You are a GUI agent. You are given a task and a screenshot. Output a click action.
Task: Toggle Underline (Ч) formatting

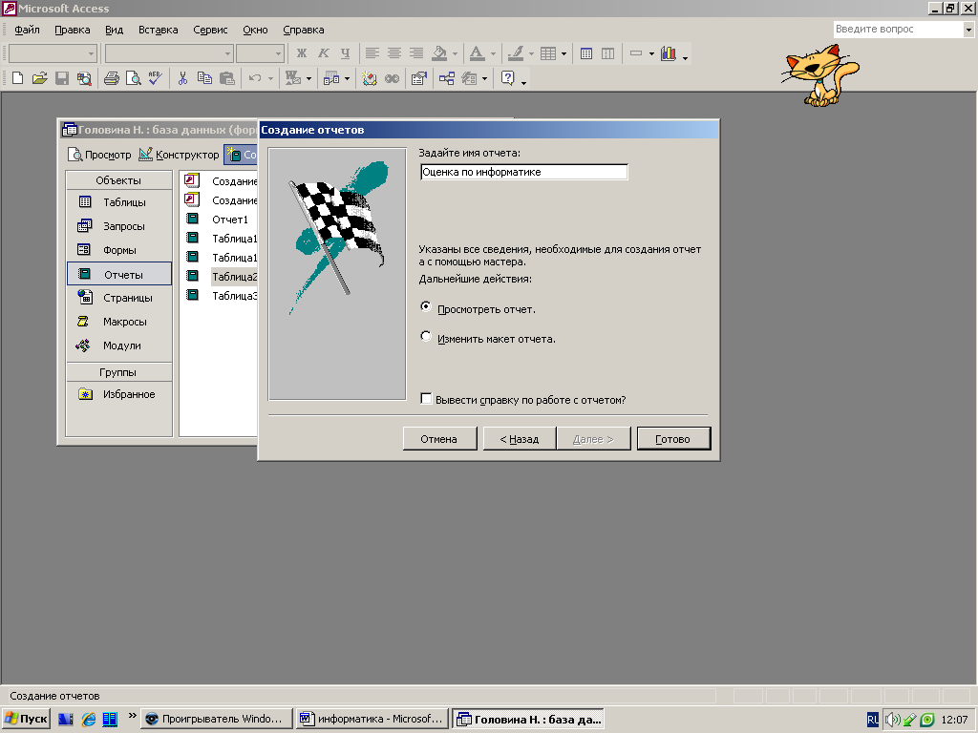click(x=345, y=53)
